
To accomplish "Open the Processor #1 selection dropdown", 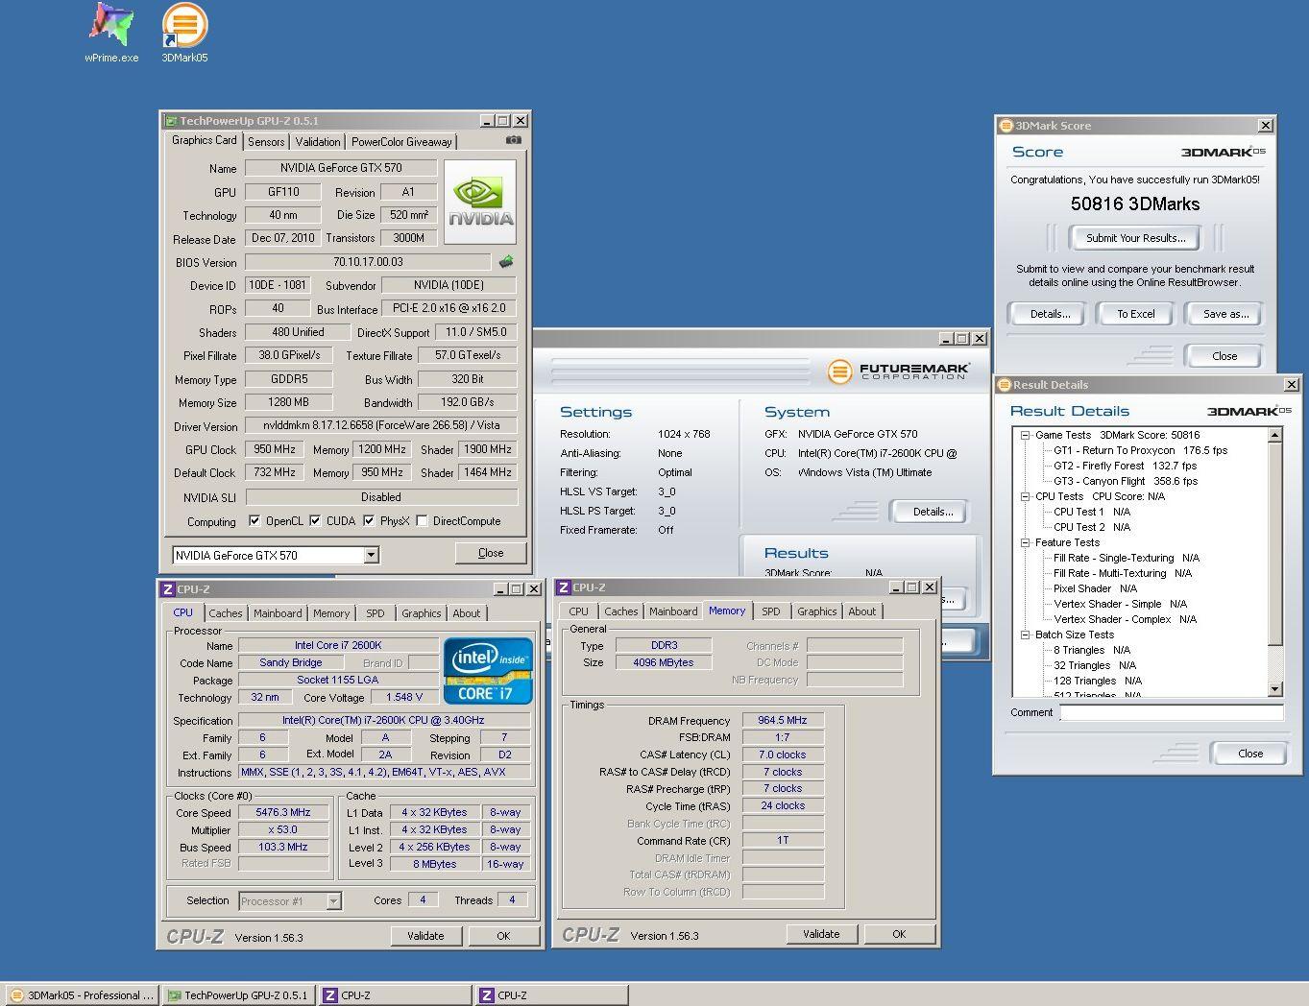I will pos(333,901).
